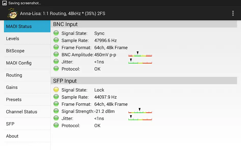Open the Routing section

click(x=27, y=75)
